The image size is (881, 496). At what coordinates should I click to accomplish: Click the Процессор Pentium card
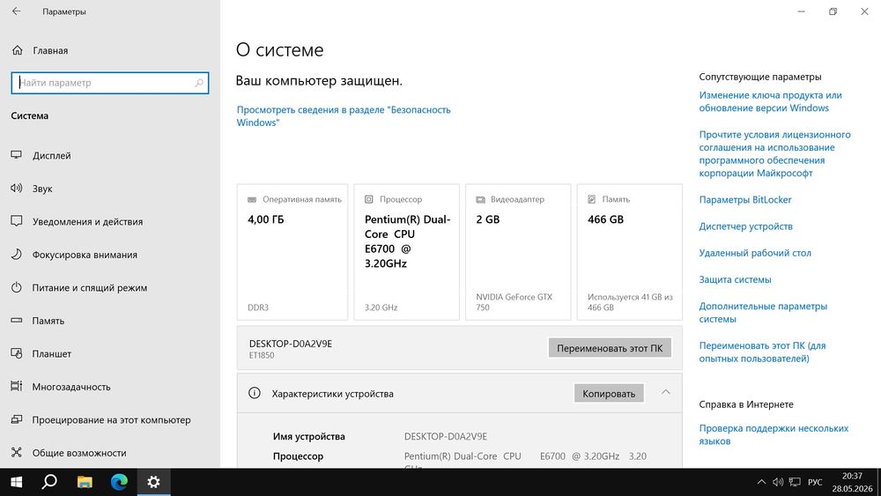click(407, 252)
